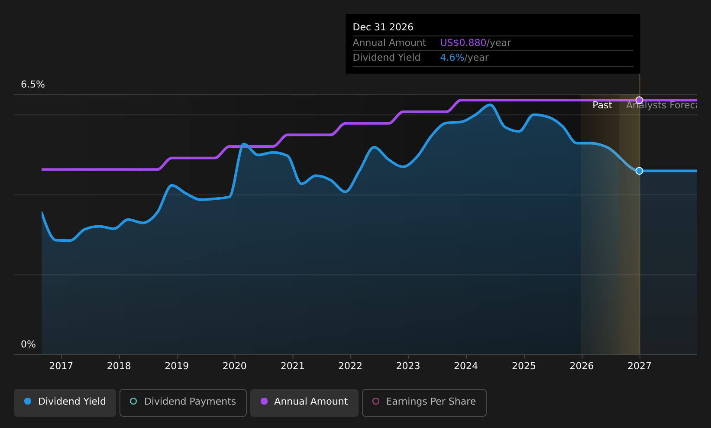Click the 6.5% y-axis label
This screenshot has width=711, height=428.
coord(33,84)
